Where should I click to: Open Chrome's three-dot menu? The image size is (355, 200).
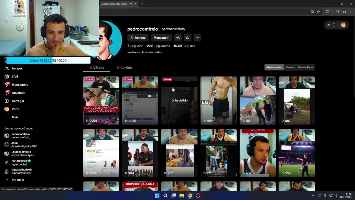pos(351,12)
